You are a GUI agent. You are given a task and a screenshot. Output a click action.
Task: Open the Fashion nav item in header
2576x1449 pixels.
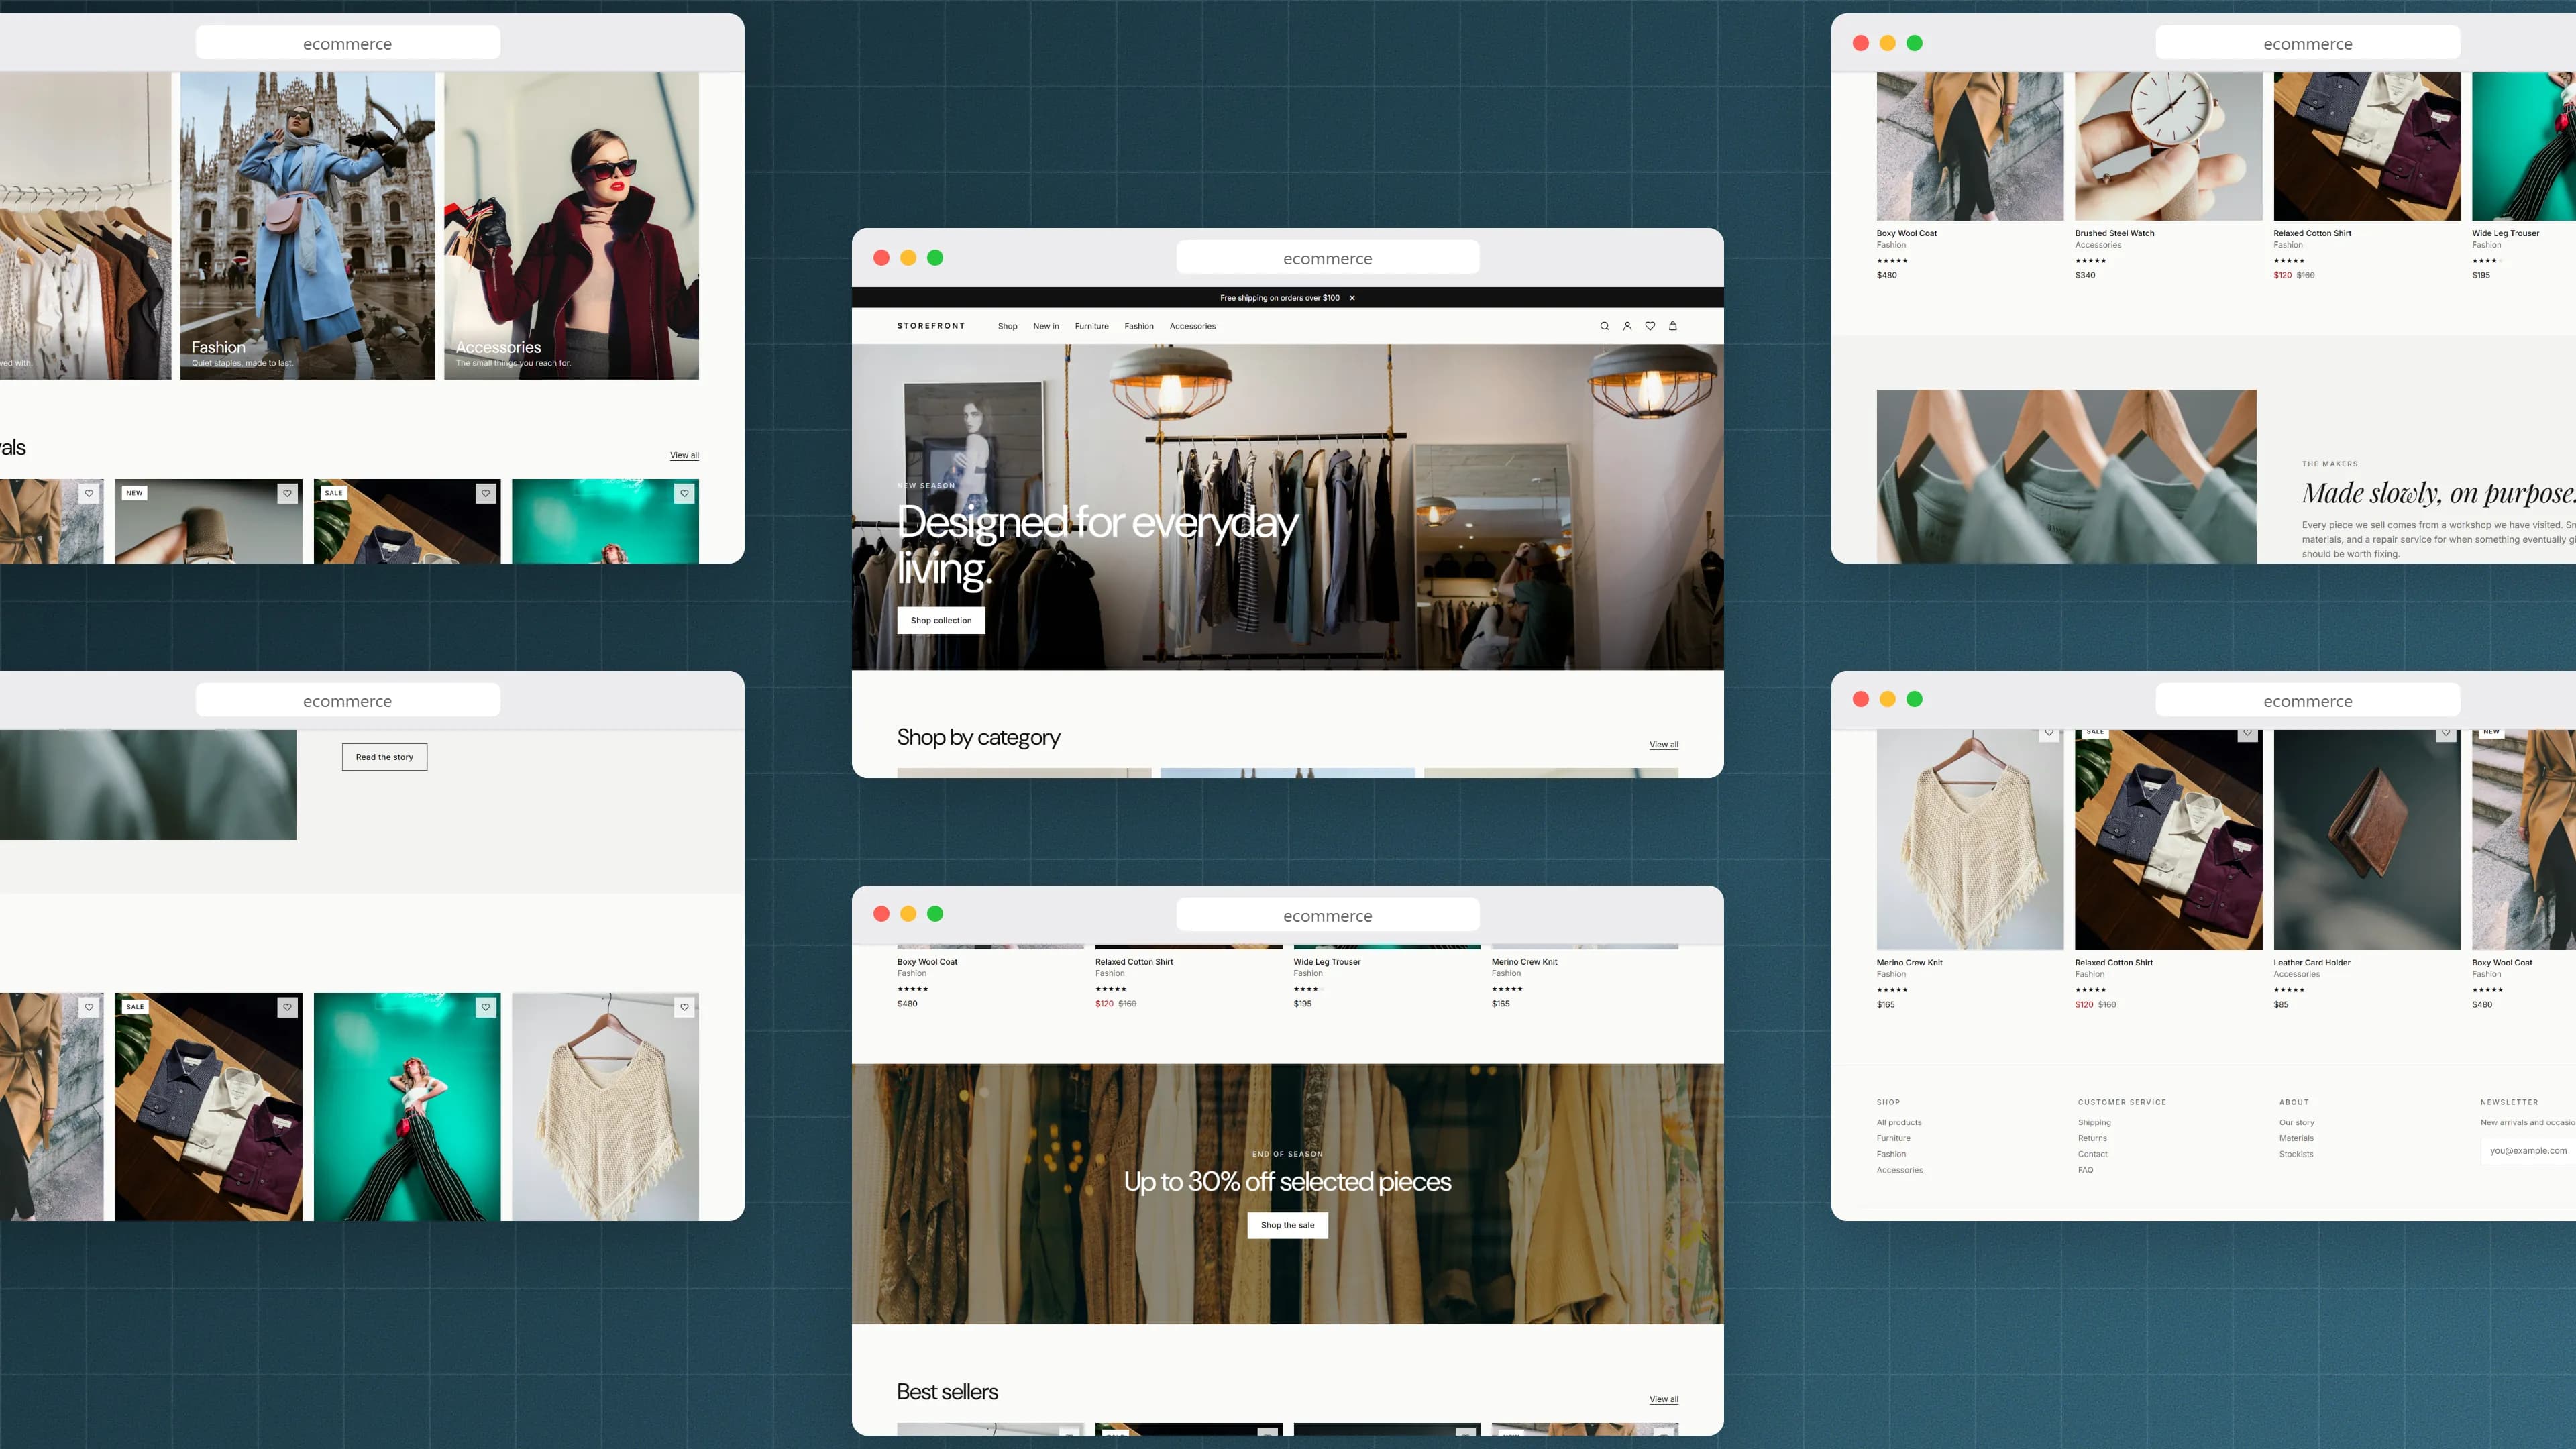(1139, 326)
